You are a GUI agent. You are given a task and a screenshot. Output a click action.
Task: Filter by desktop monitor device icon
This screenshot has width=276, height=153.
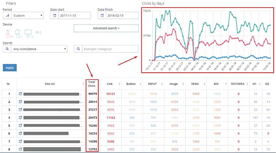(28, 32)
